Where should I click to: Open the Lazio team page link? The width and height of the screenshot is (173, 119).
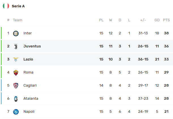[x=28, y=59]
